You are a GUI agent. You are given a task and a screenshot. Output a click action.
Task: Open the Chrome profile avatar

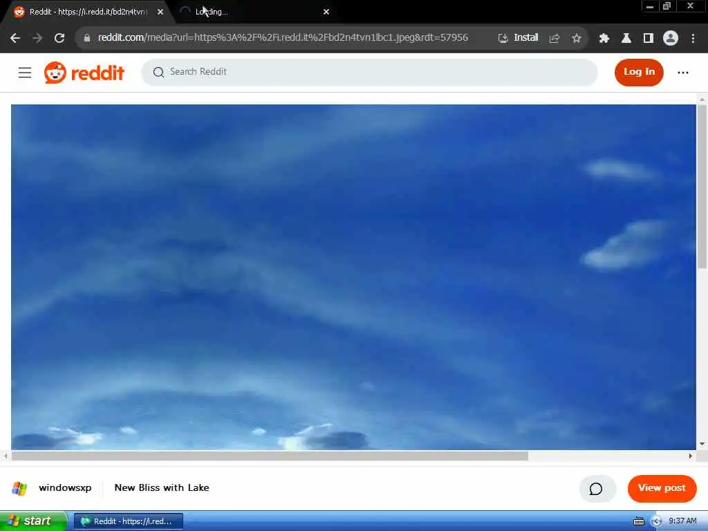671,38
